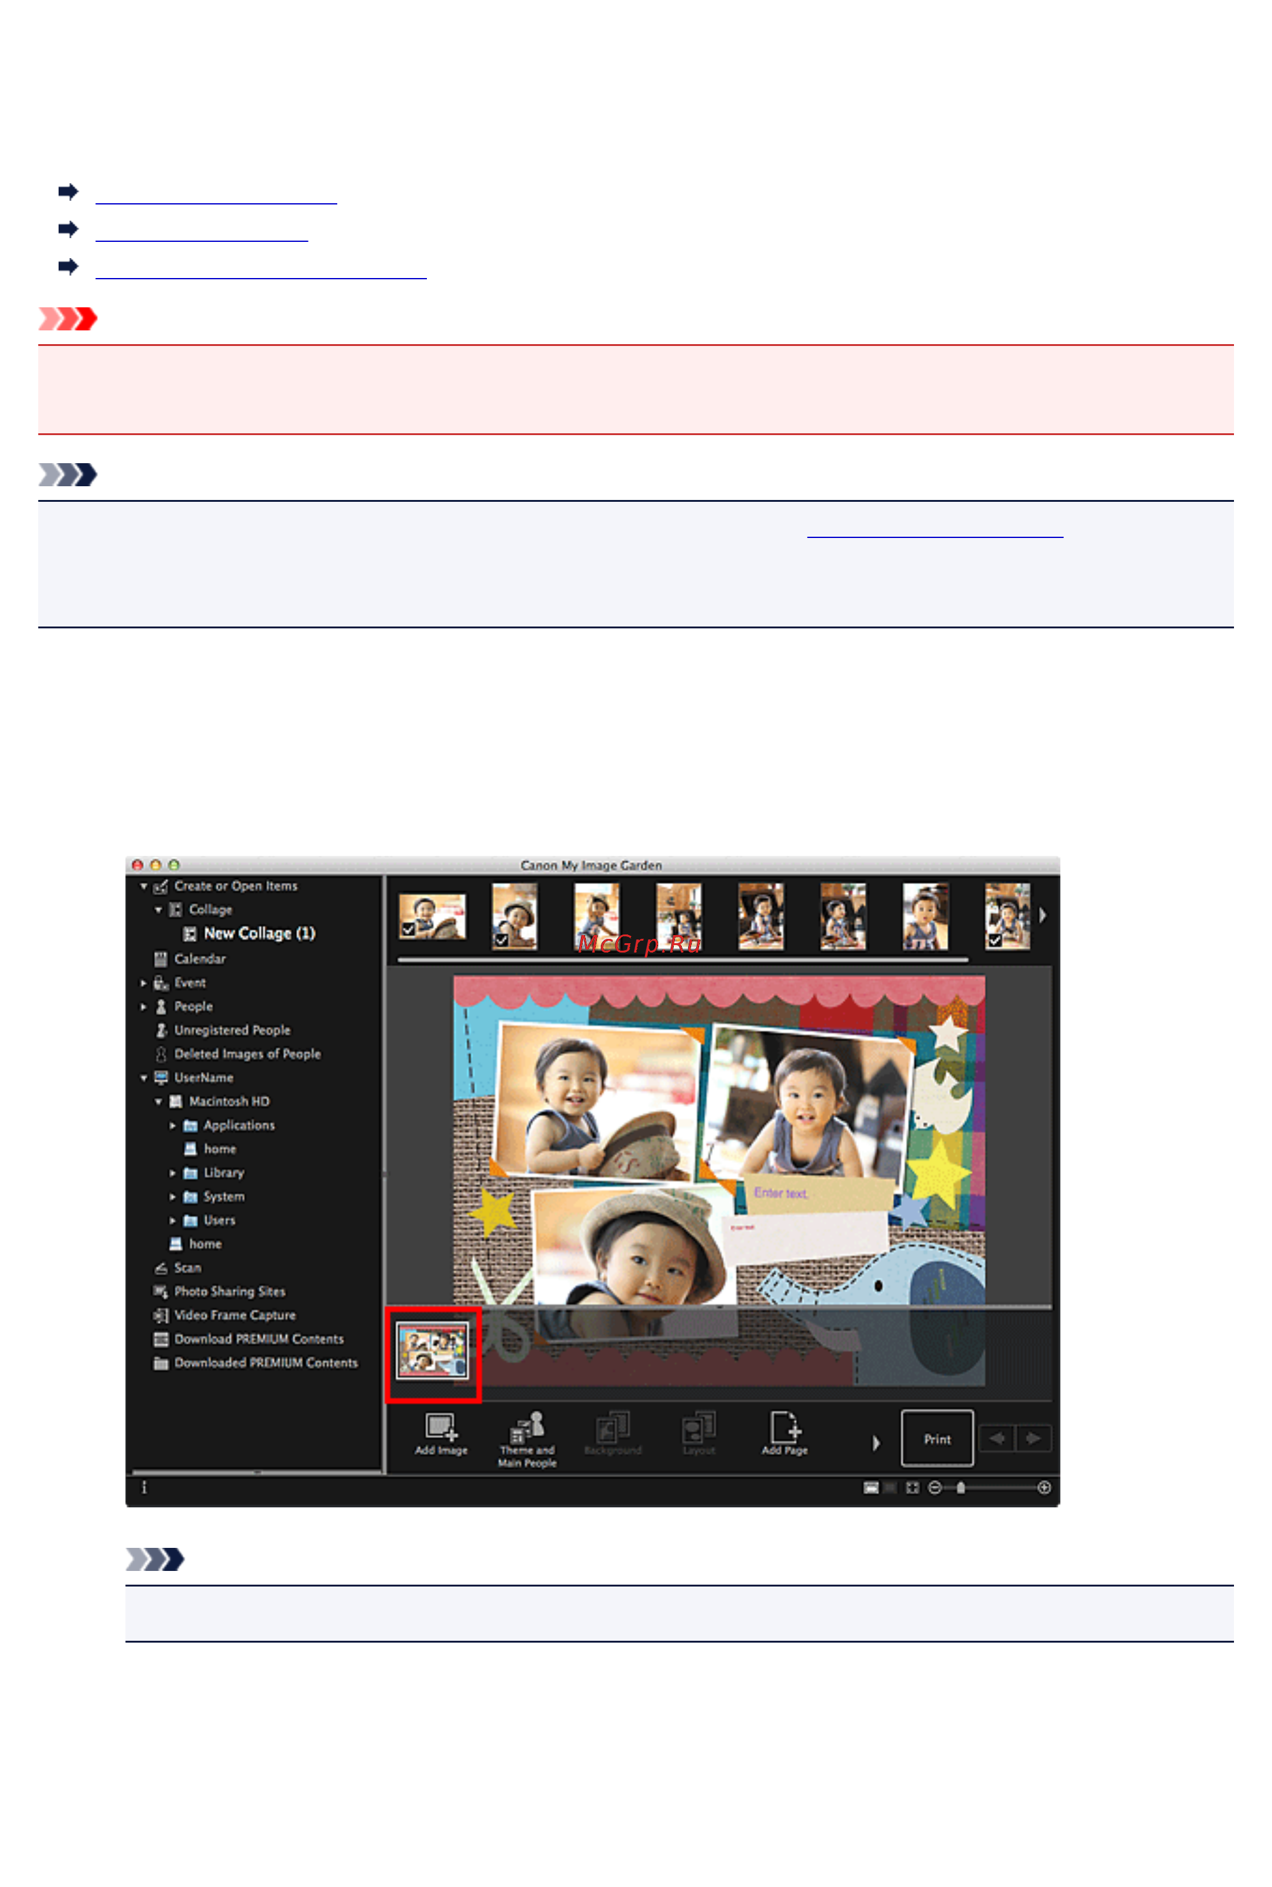This screenshot has height=1887, width=1272.
Task: Collapse the UserName tree node
Action: [143, 1077]
